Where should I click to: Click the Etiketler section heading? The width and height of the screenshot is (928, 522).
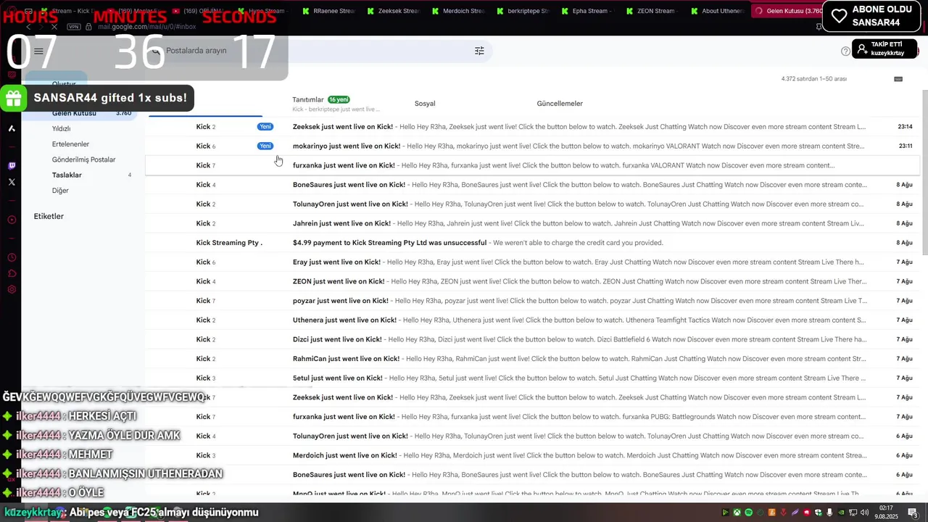pos(49,217)
